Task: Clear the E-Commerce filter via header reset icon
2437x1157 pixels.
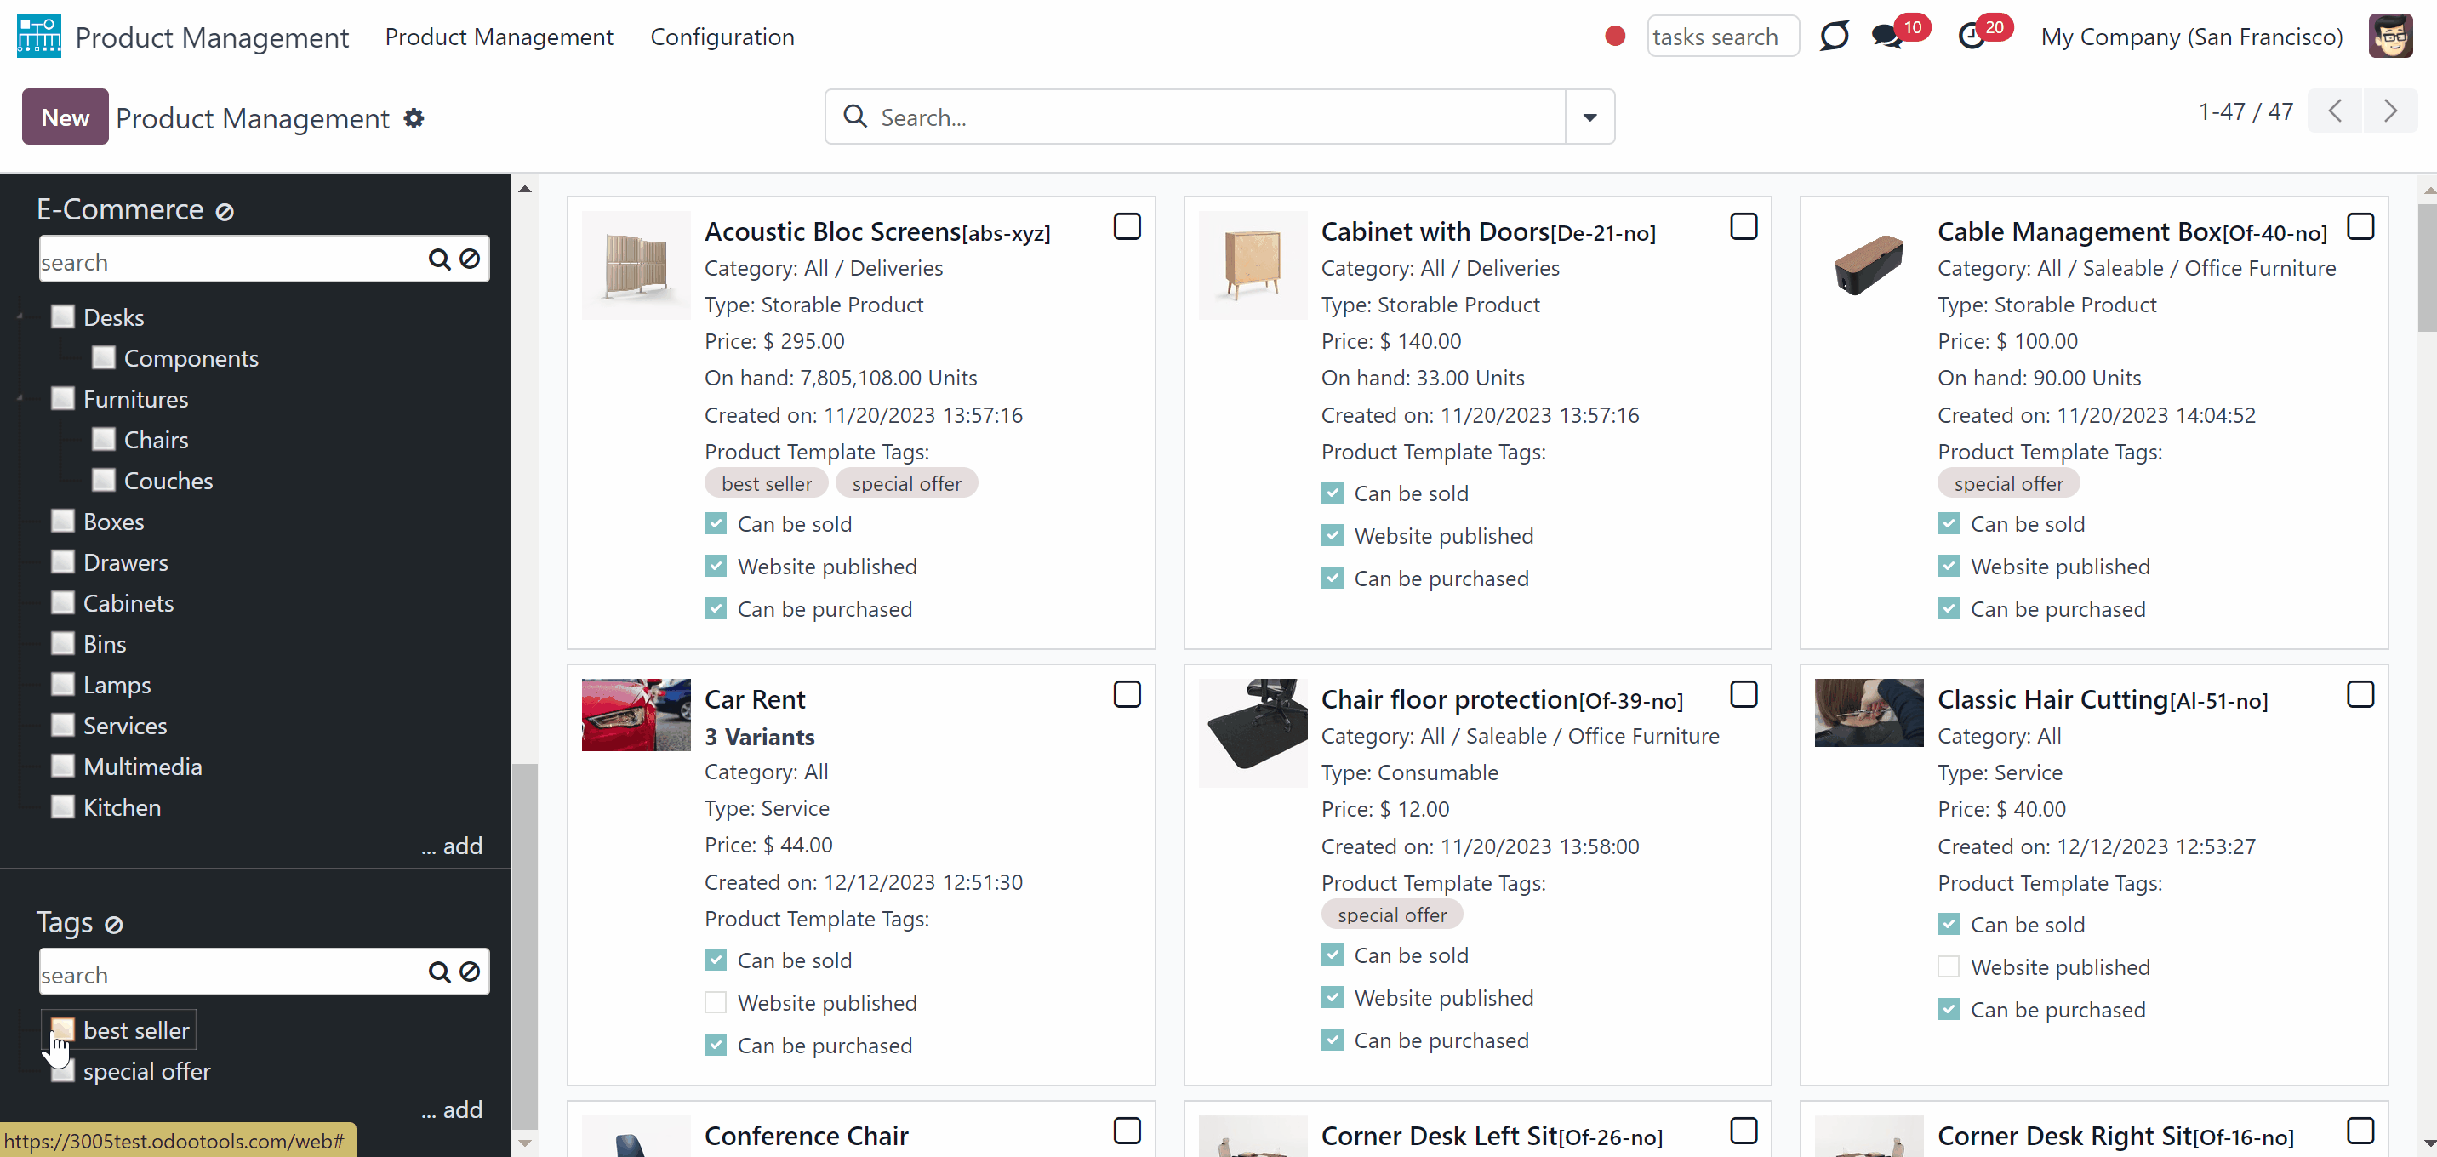Action: [224, 212]
